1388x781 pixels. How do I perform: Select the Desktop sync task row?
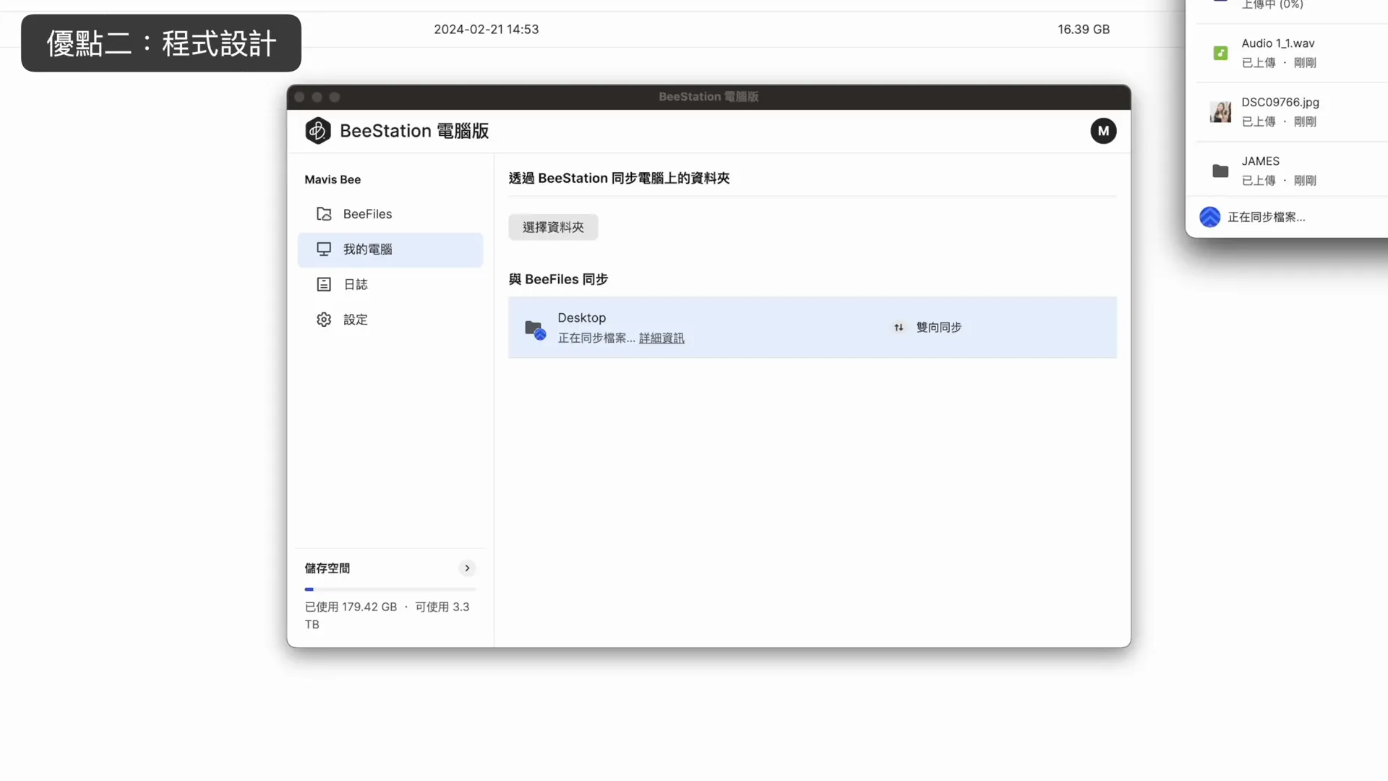[x=813, y=328]
